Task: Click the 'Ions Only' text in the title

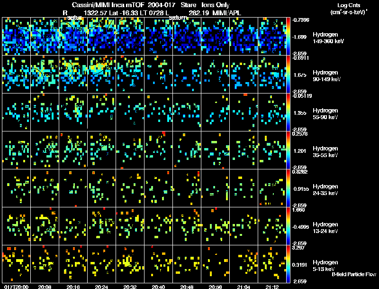Action: 216,5
